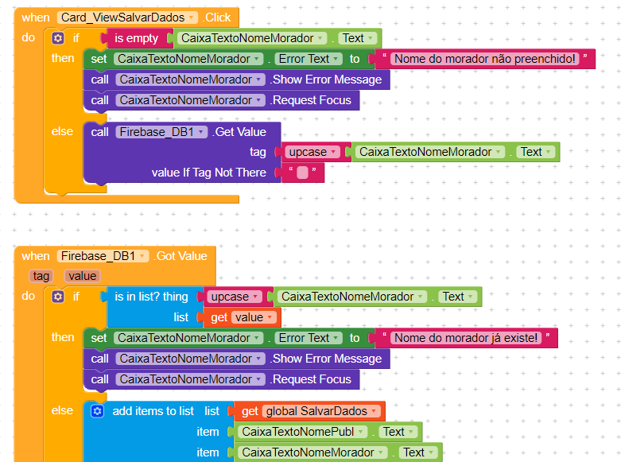
Task: Open Firebase_DB1 dropdown in Get Value call
Action: pyautogui.click(x=161, y=132)
